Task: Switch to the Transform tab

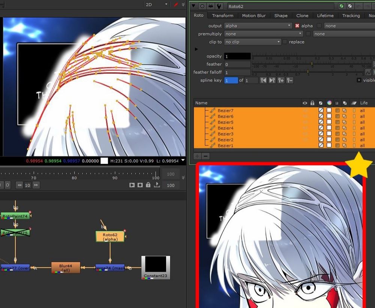Action: [222, 15]
